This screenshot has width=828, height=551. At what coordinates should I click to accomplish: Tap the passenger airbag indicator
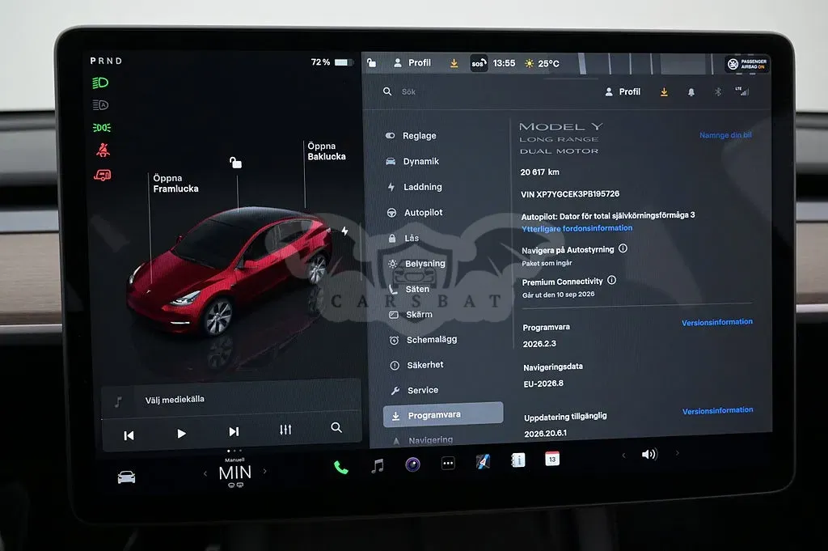click(x=746, y=65)
